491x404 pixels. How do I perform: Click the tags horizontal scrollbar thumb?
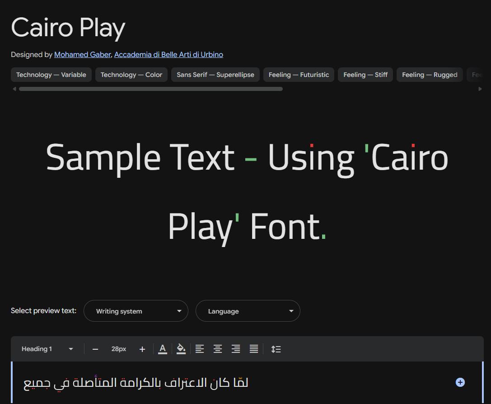pyautogui.click(x=150, y=89)
